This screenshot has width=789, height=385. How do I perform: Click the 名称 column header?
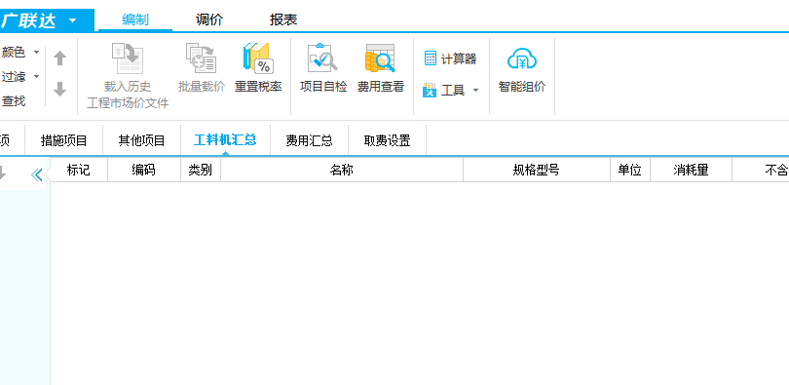click(342, 171)
